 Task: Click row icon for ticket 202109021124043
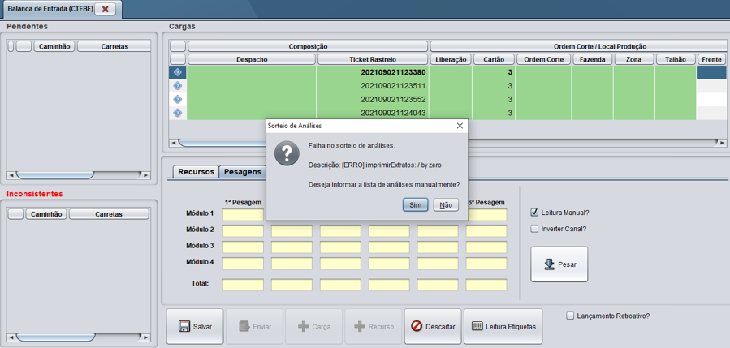(x=177, y=113)
